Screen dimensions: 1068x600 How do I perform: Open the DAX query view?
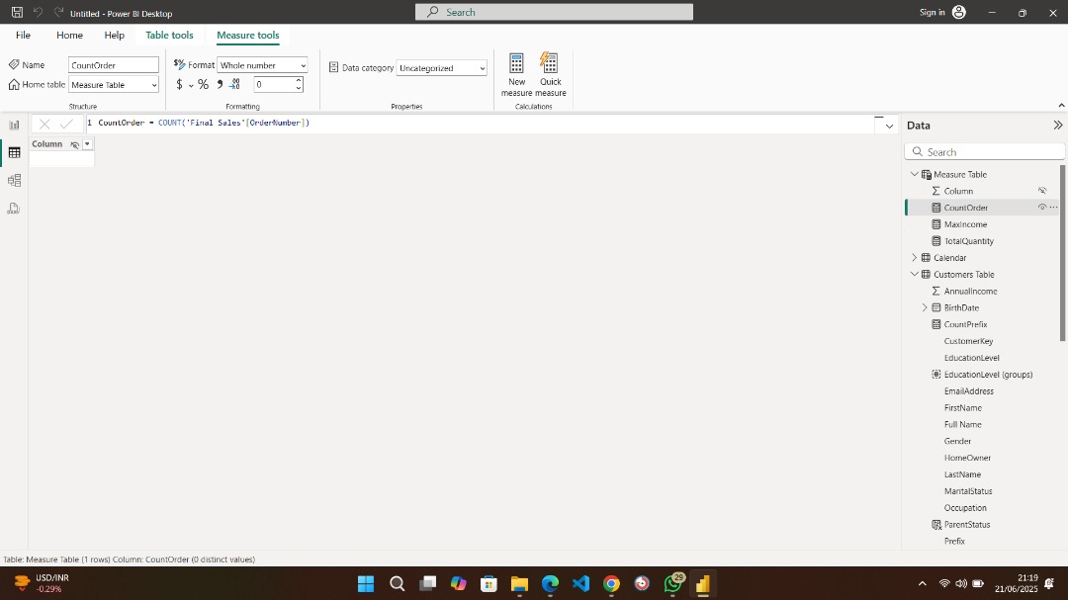14,209
